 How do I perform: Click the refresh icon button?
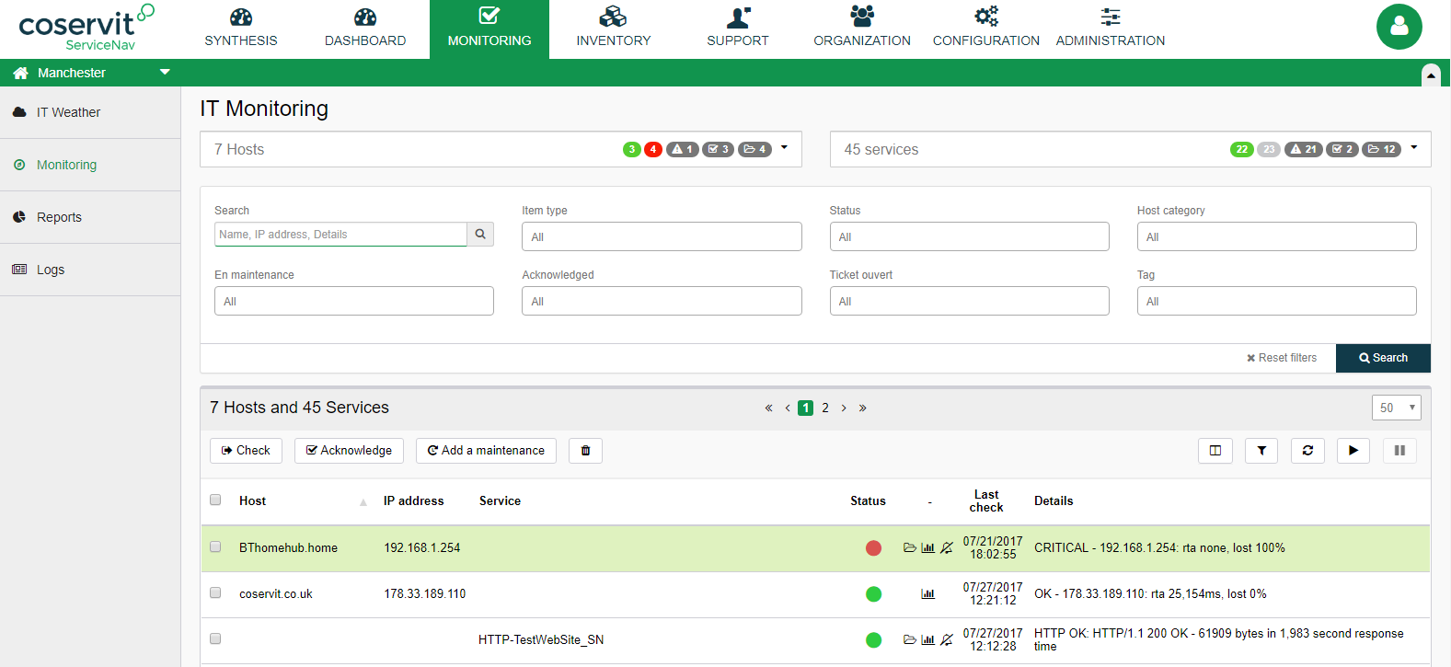pyautogui.click(x=1307, y=451)
